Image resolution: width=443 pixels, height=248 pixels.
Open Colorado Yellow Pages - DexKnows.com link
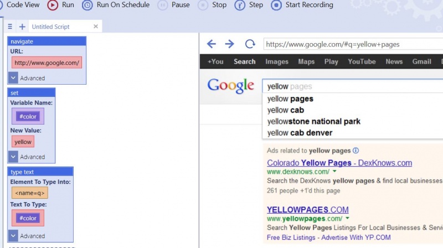339,163
